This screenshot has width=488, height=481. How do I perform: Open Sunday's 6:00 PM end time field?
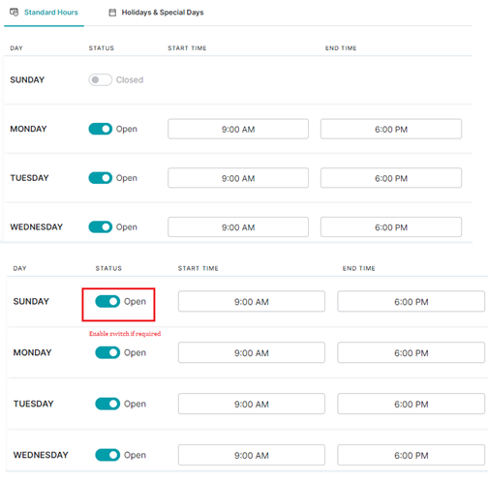click(x=412, y=302)
